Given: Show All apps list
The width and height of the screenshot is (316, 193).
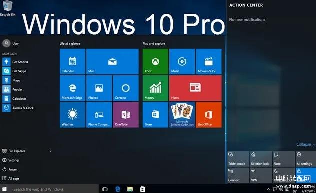Looking at the screenshot, I should click(11, 178).
